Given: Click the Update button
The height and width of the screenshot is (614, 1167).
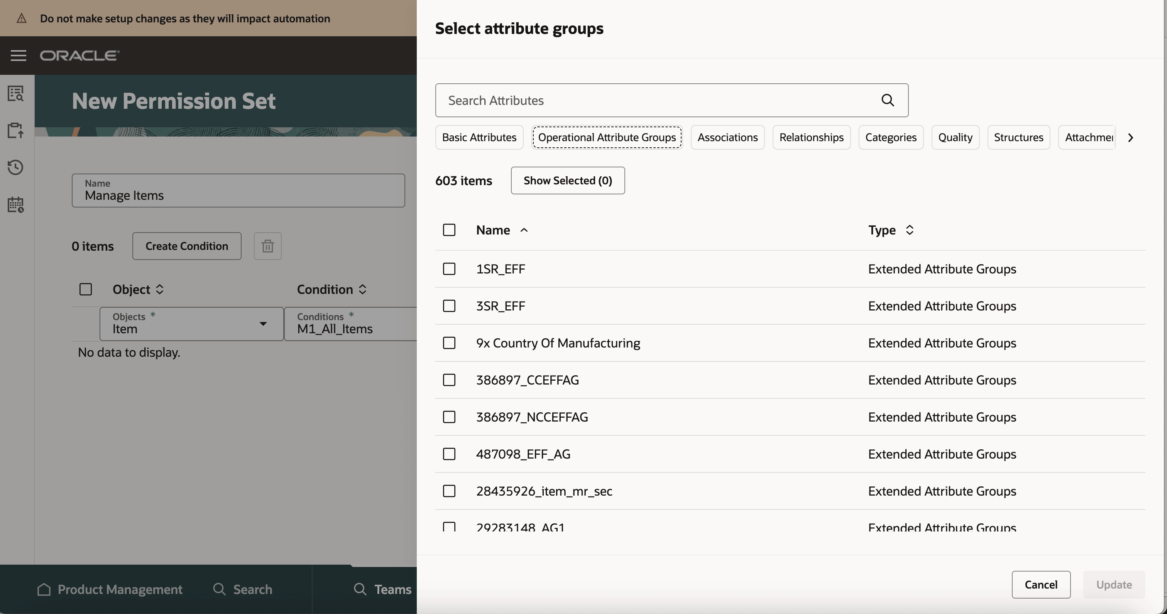Looking at the screenshot, I should pos(1114,585).
